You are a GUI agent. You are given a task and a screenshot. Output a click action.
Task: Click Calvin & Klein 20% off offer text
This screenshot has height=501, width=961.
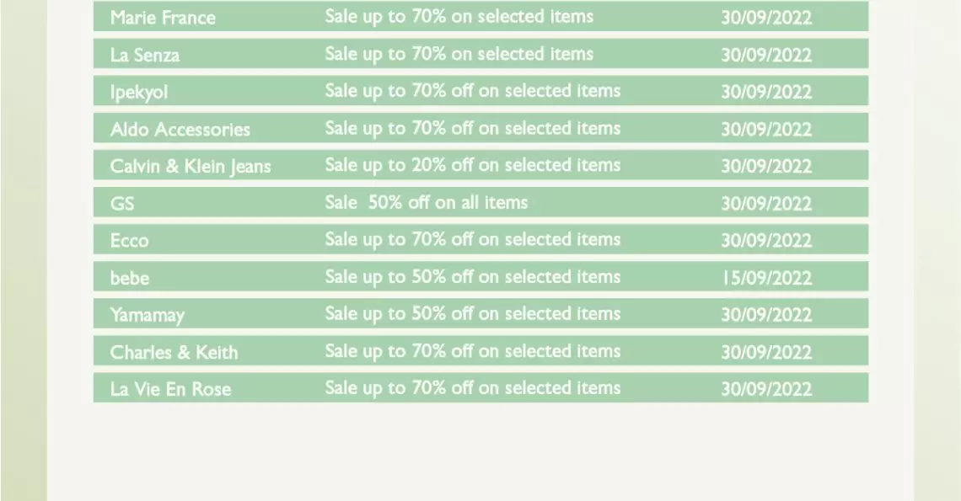click(473, 165)
